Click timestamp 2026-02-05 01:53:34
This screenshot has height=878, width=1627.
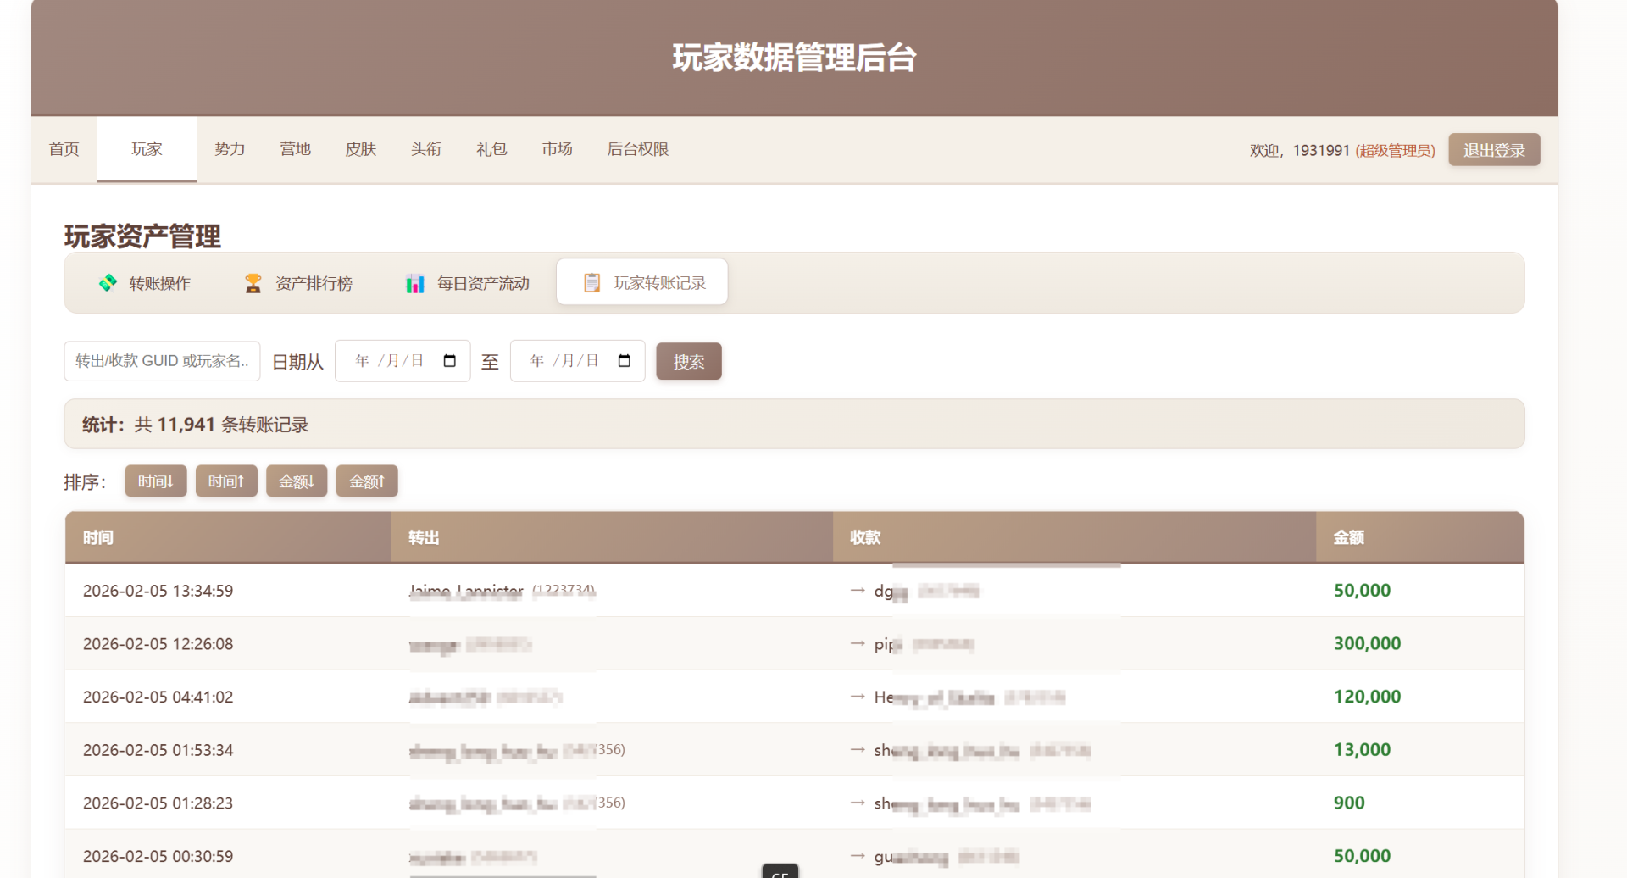pyautogui.click(x=158, y=750)
